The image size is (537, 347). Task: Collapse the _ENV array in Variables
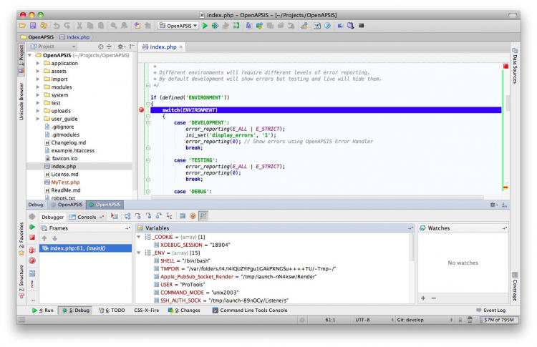click(x=139, y=253)
